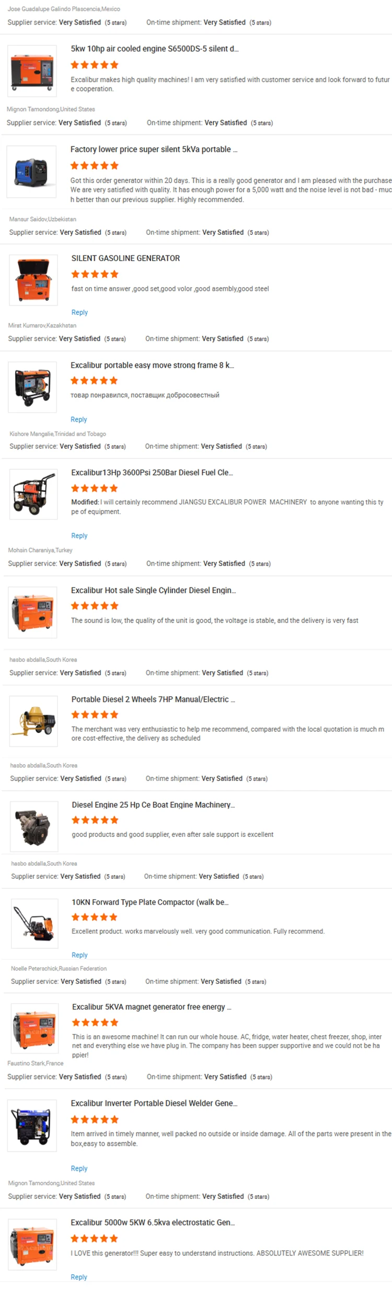Open the Diesel Engine 25 Hp boat engine picture

click(34, 826)
